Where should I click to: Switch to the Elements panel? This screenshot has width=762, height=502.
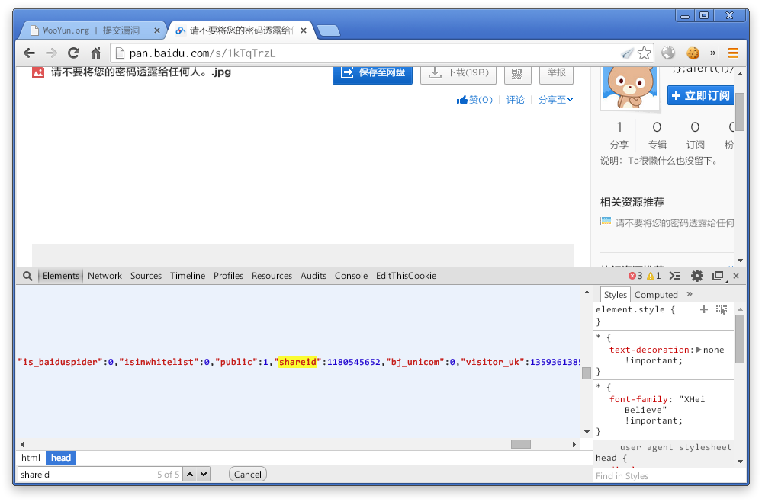[61, 276]
